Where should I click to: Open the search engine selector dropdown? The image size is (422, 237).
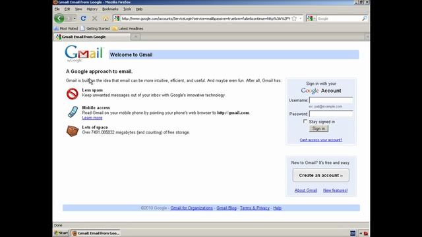(x=311, y=18)
